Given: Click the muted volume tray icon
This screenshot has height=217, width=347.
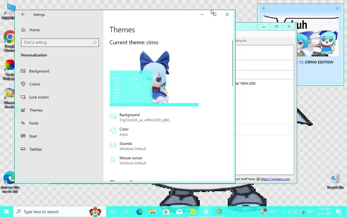Looking at the screenshot, I should [x=302, y=212].
